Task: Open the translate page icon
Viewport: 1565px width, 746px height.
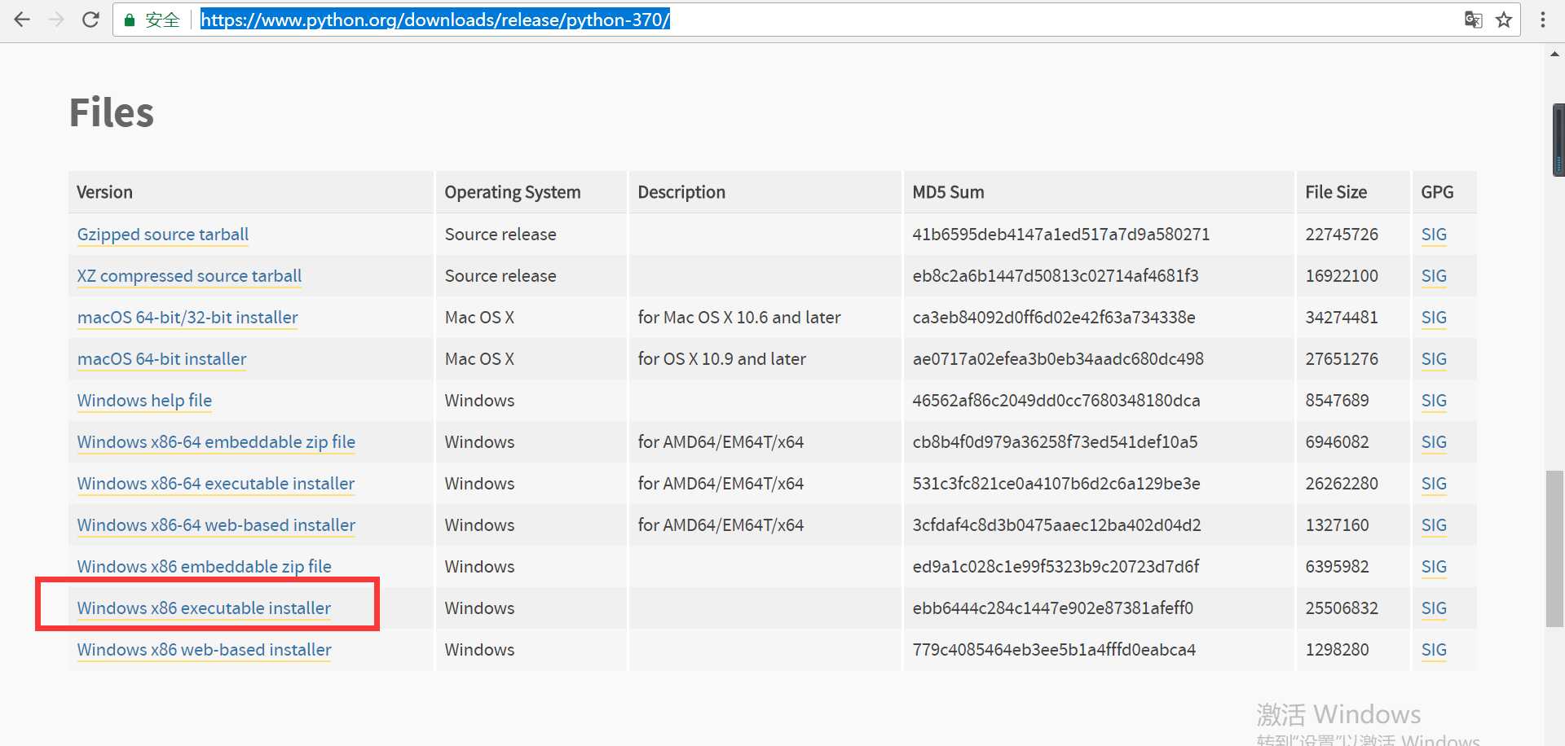Action: click(x=1473, y=20)
